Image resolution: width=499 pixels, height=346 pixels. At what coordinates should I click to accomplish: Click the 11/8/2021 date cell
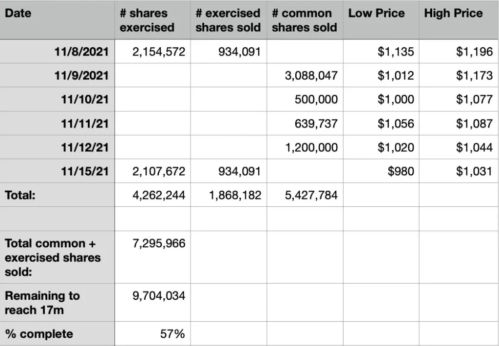click(81, 52)
